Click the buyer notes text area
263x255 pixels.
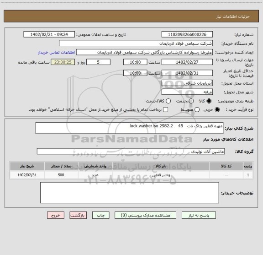[130, 193]
